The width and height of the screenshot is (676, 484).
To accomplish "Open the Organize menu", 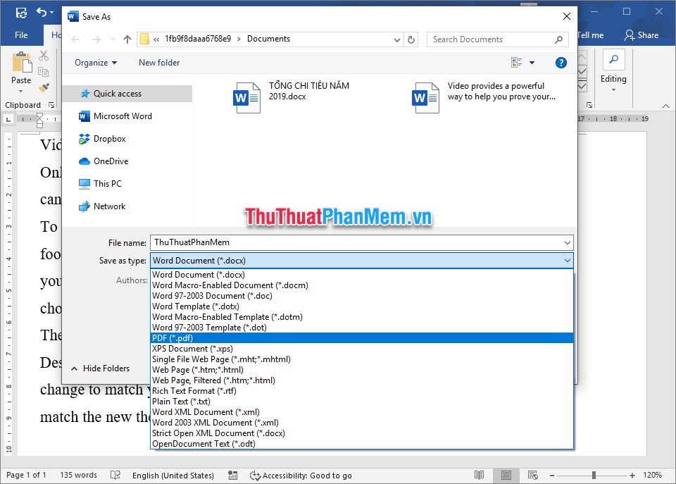I will 95,62.
